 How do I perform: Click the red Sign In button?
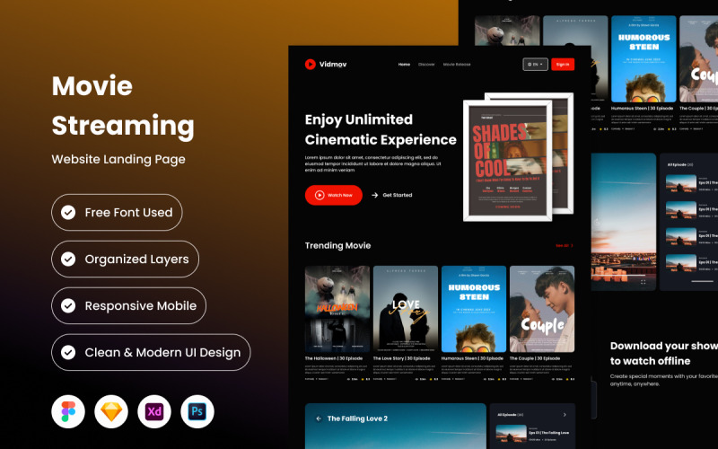coord(562,64)
